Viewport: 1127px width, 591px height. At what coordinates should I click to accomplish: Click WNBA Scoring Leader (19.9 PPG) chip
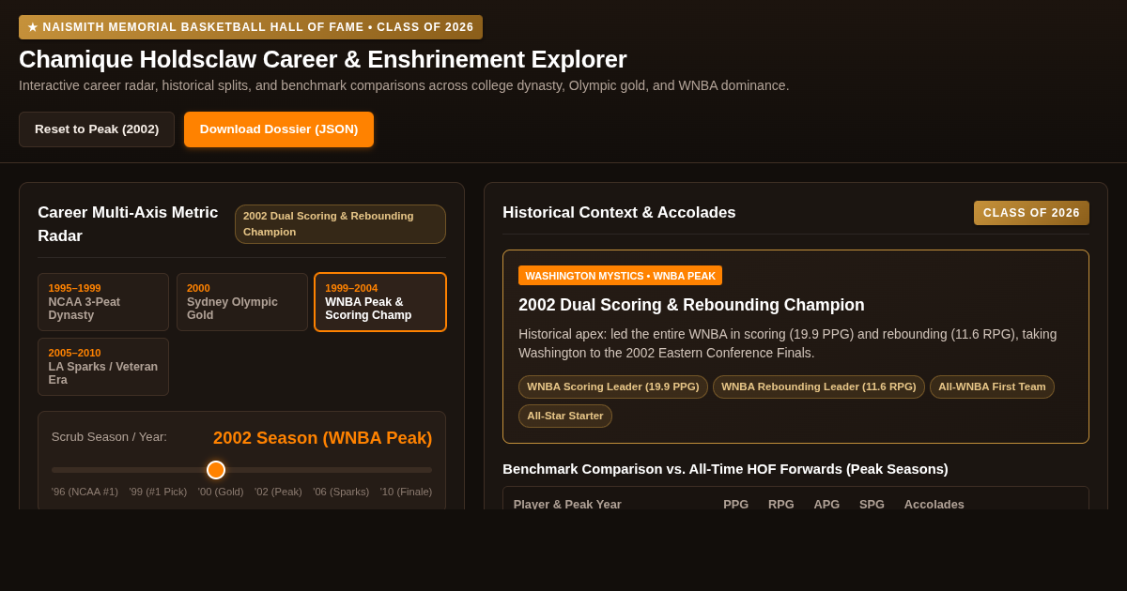613,386
